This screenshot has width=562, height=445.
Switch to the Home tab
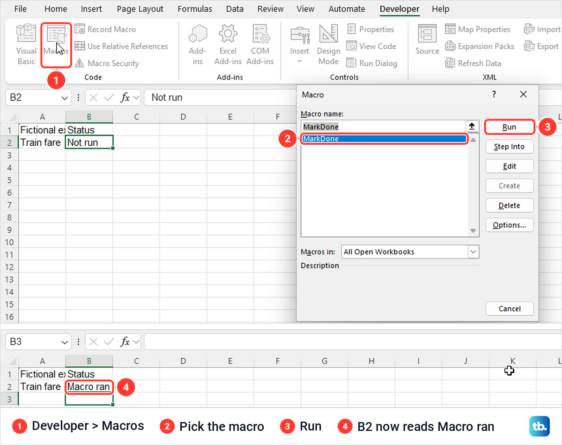point(56,8)
